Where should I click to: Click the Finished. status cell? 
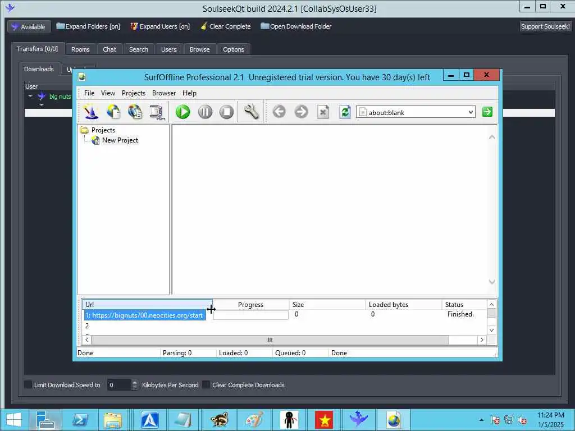pos(460,314)
